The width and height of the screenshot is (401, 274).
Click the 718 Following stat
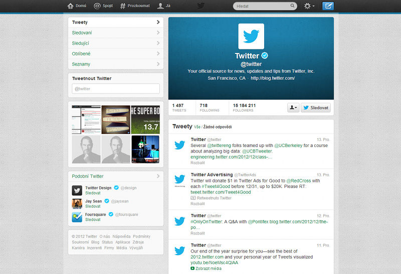210,107
